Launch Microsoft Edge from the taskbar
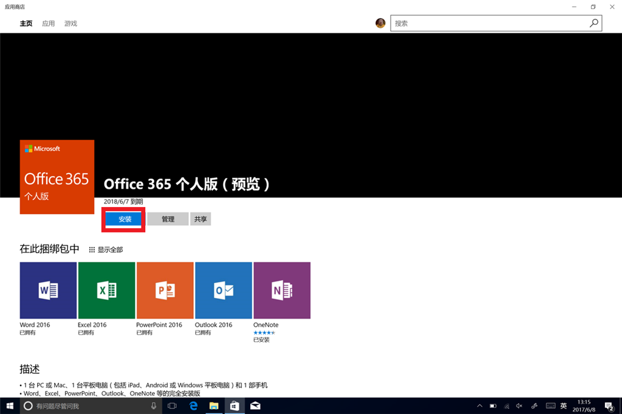Screen dimensions: 622x414 193,406
